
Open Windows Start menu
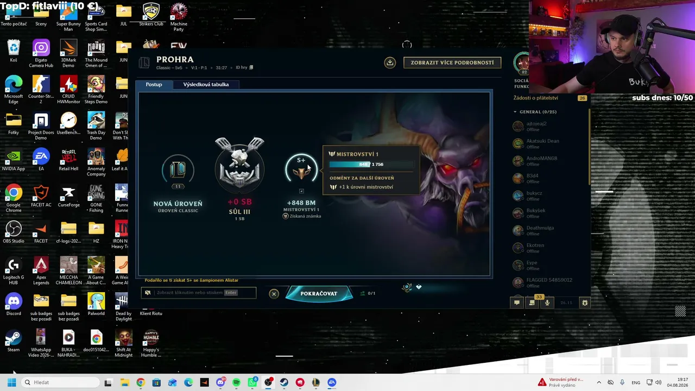click(11, 382)
